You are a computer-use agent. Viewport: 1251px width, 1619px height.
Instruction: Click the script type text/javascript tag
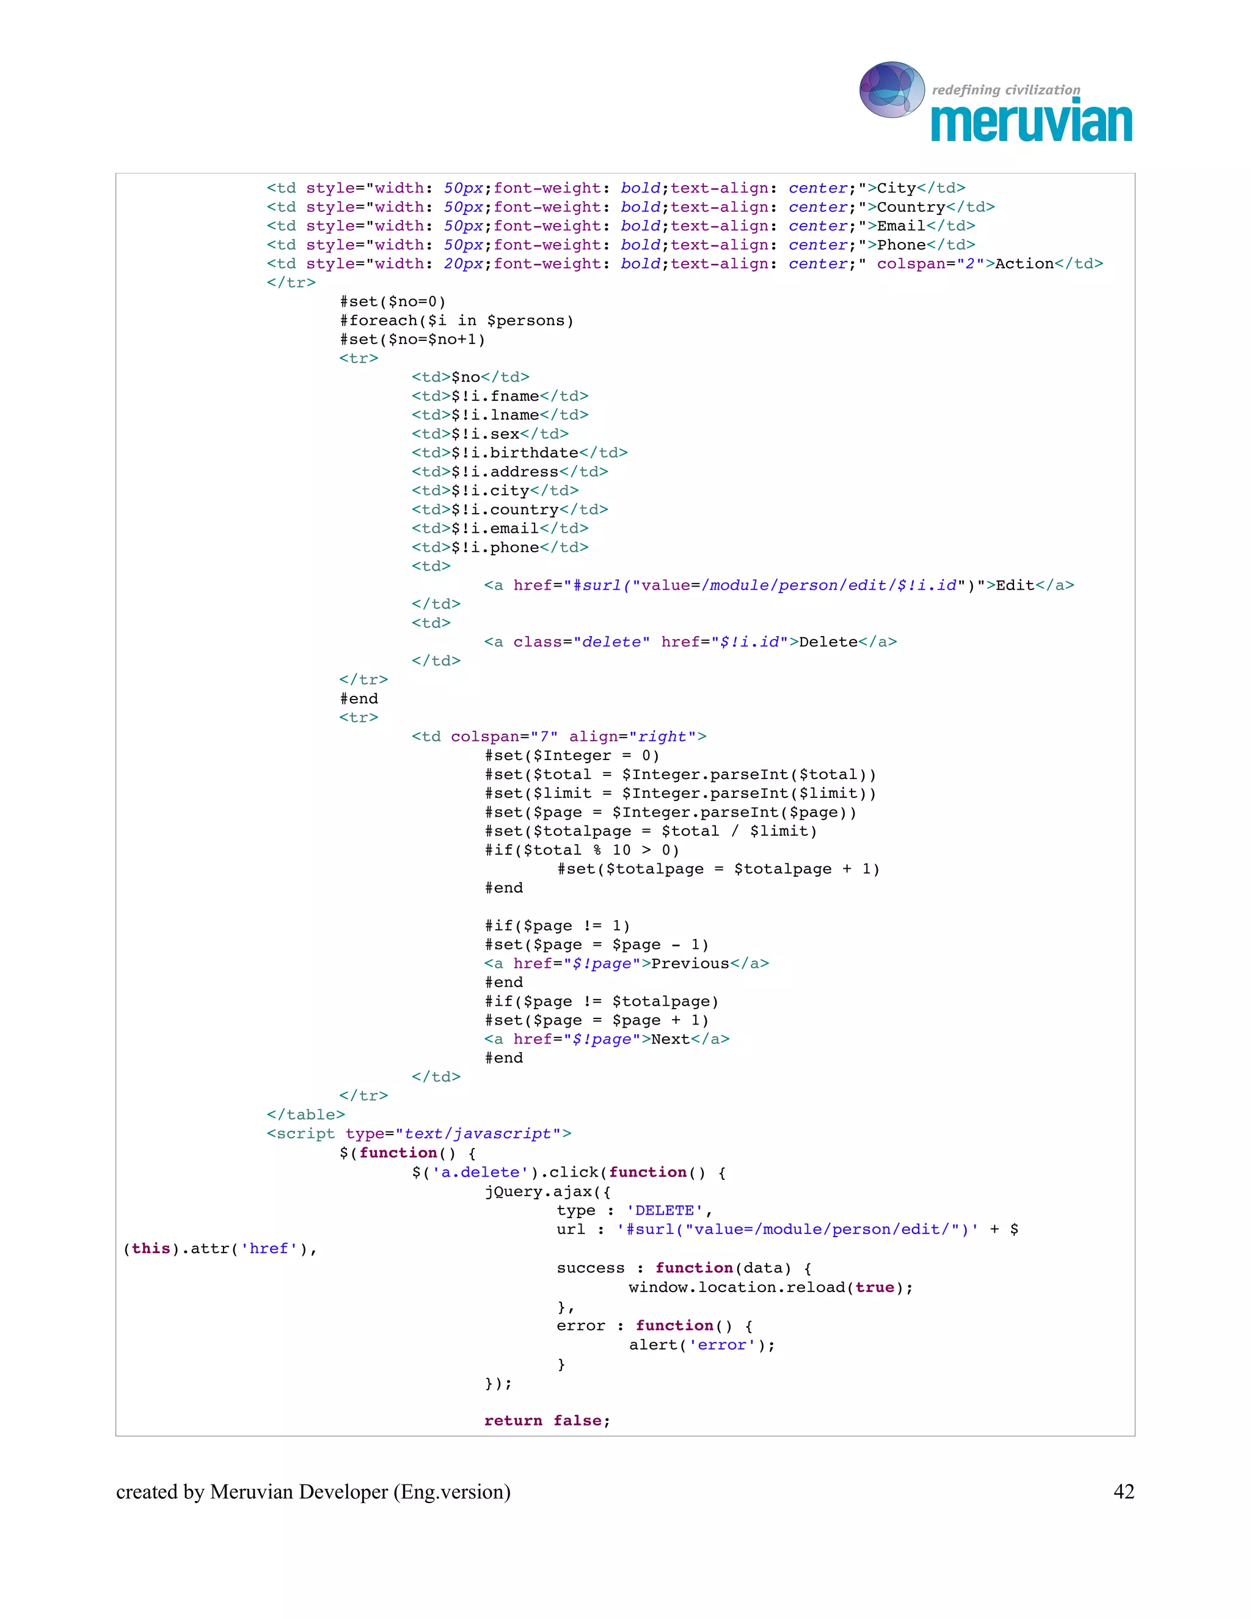click(418, 1133)
